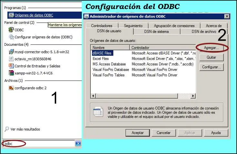Click the Agregar... button

pyautogui.click(x=211, y=48)
